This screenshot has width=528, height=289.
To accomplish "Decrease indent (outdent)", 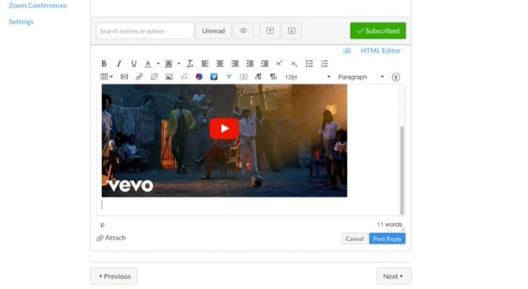I will [250, 64].
